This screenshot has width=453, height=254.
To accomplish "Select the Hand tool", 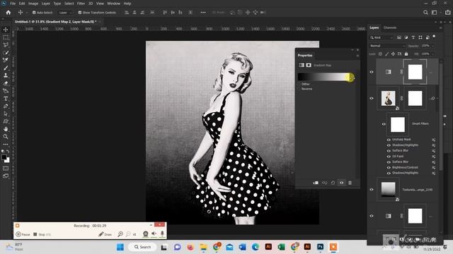I will coord(6,129).
